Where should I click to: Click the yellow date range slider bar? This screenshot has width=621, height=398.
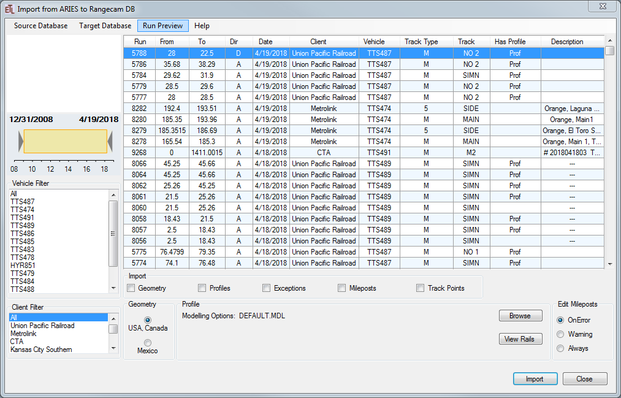[66, 142]
